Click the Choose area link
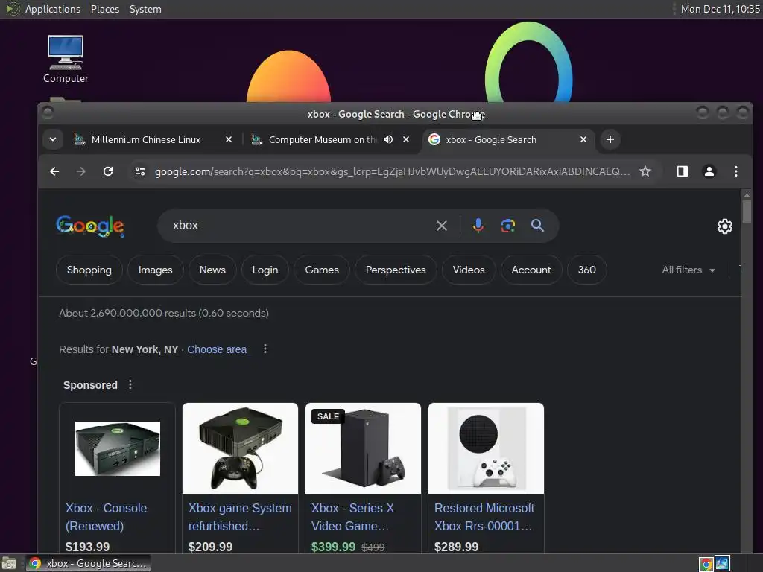Image resolution: width=763 pixels, height=572 pixels. [217, 349]
